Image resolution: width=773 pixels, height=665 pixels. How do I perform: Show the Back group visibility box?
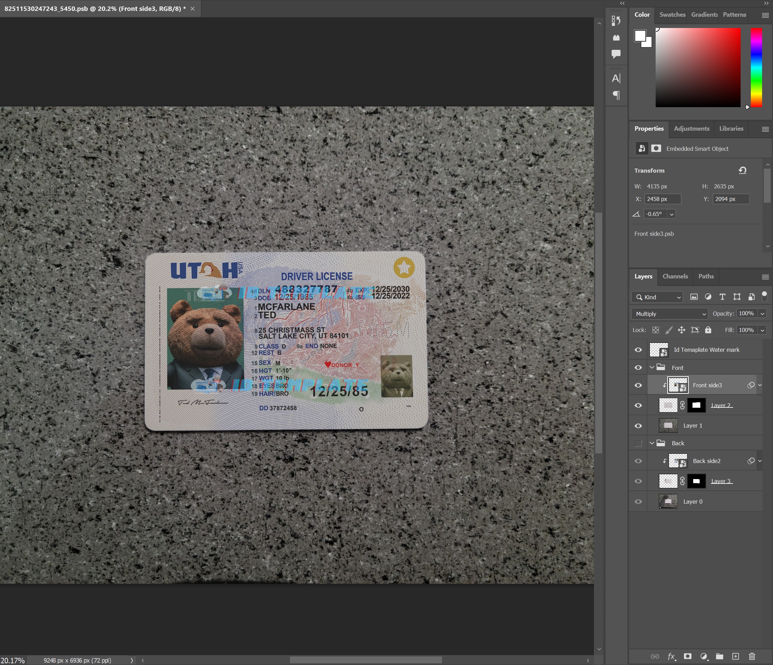click(x=638, y=443)
